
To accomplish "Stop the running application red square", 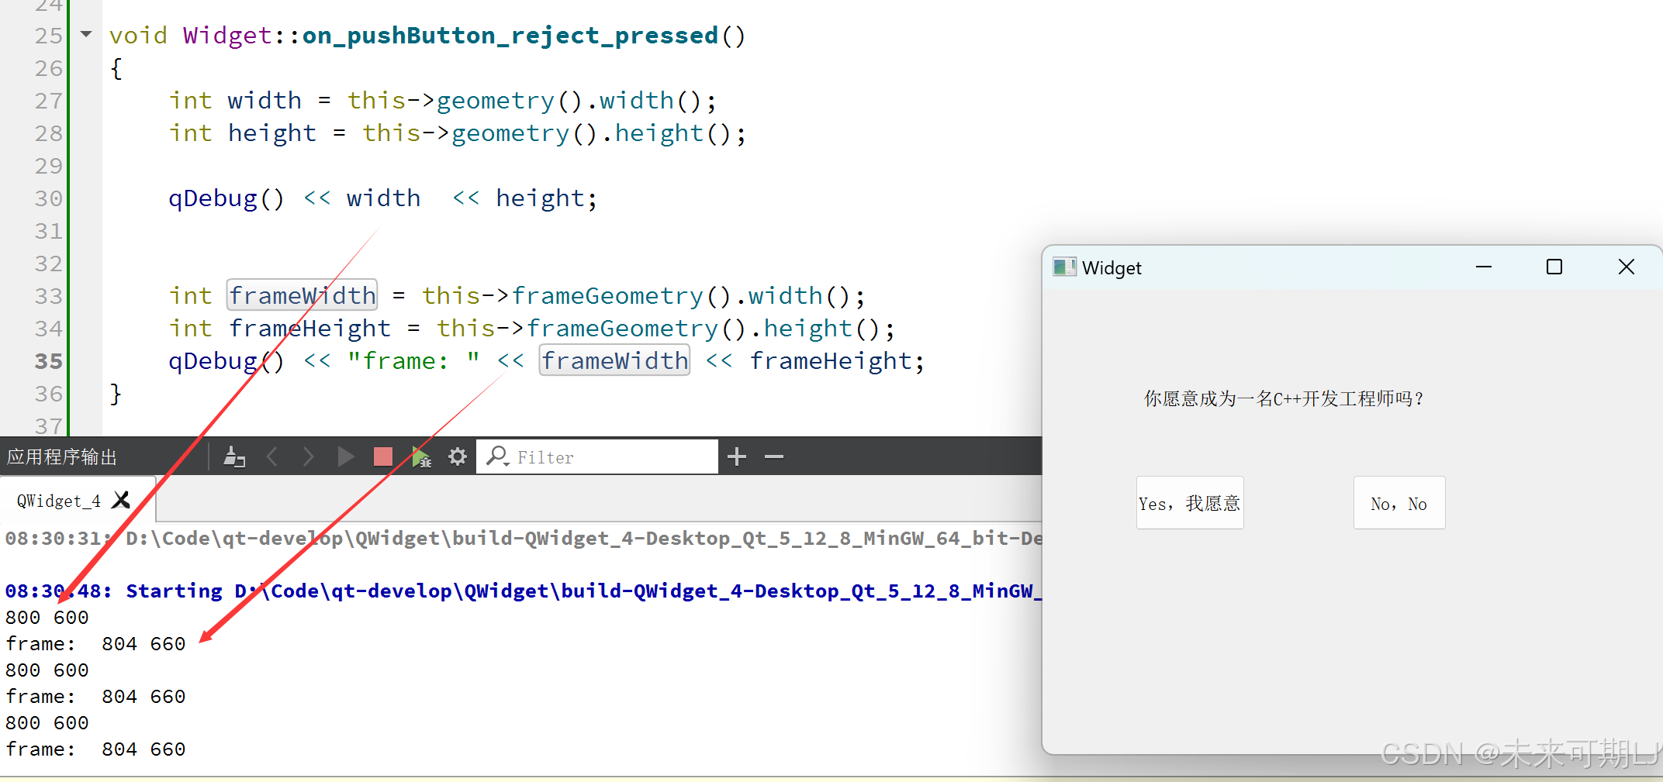I will pos(383,456).
